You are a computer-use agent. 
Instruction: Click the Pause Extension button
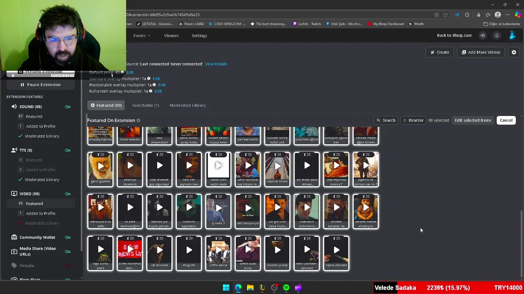[x=41, y=85]
